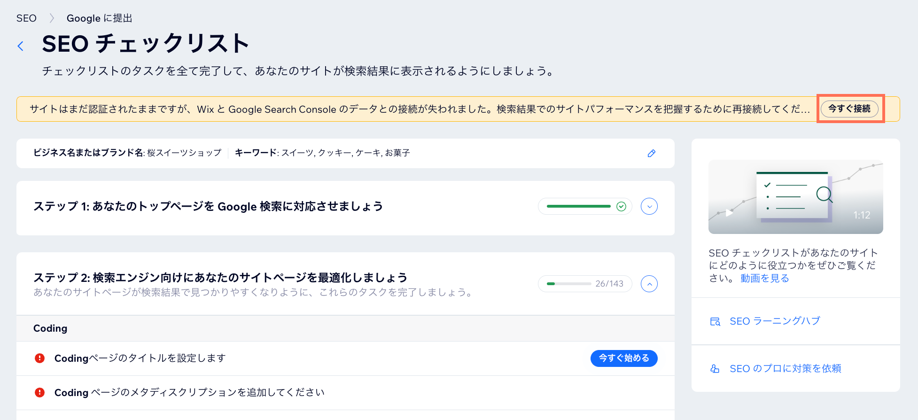Click the green checkmark icon on Step 1
The width and height of the screenshot is (918, 420).
tap(621, 207)
